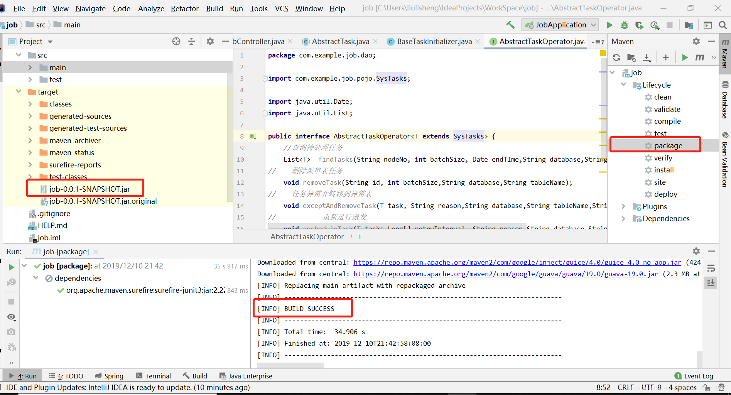Execute Maven goal 'm' icon
The height and width of the screenshot is (395, 731).
pyautogui.click(x=699, y=57)
